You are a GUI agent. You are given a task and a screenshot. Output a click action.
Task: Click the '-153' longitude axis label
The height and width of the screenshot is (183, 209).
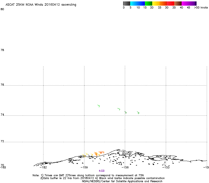coord(166,168)
